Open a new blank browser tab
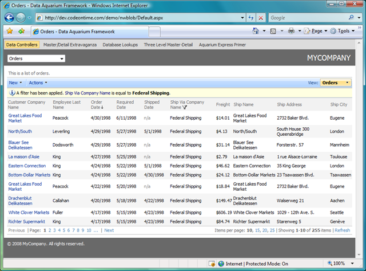The image size is (366, 271). 154,32
